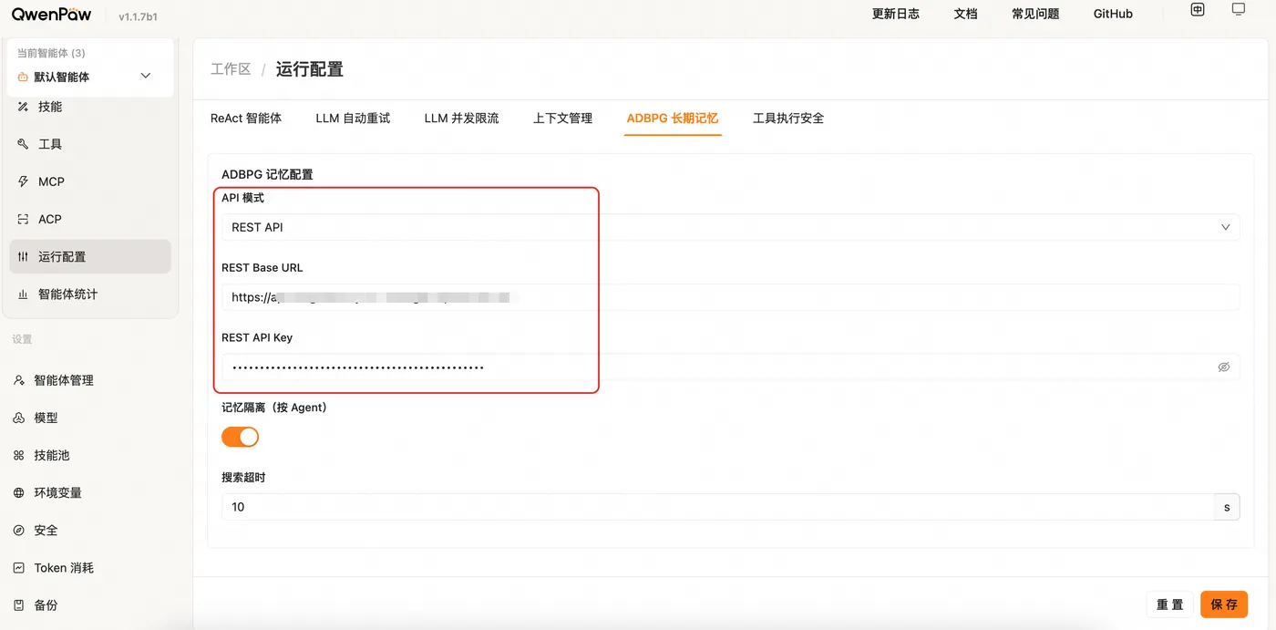Expand the API 模式 dropdown
This screenshot has height=630, width=1276.
pyautogui.click(x=730, y=227)
